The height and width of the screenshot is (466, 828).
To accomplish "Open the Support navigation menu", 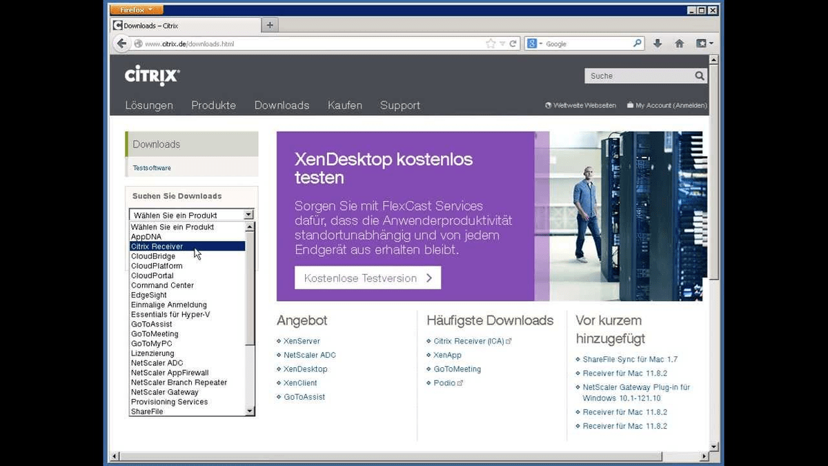I will [x=400, y=106].
